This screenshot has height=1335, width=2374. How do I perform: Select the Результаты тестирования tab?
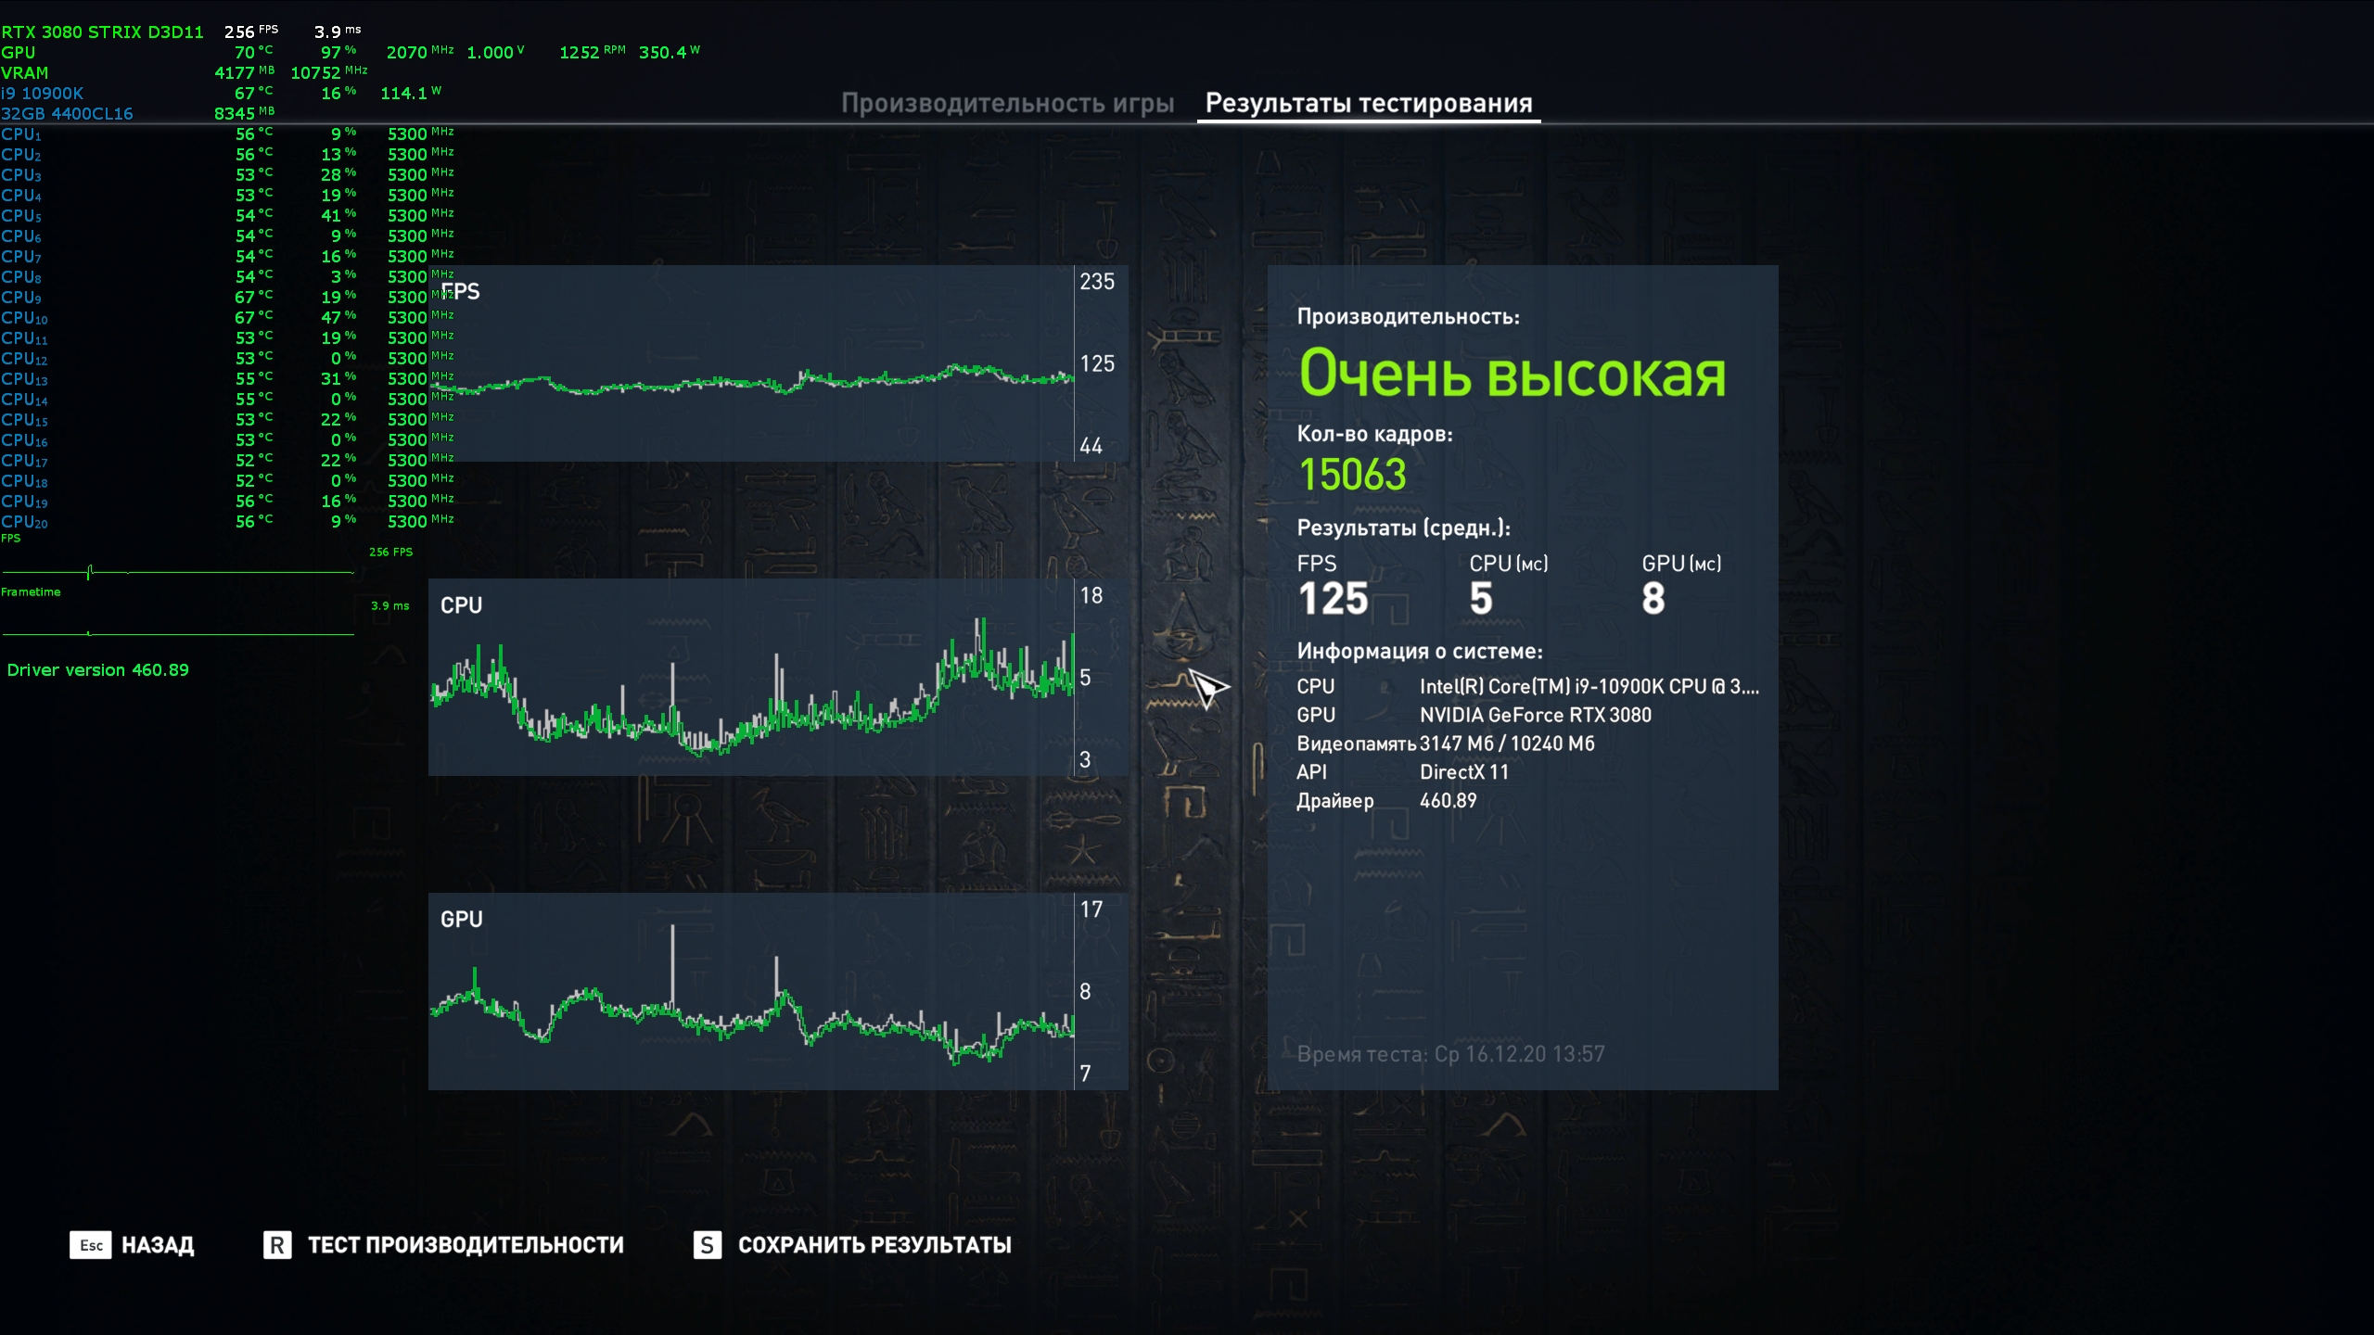[x=1368, y=104]
